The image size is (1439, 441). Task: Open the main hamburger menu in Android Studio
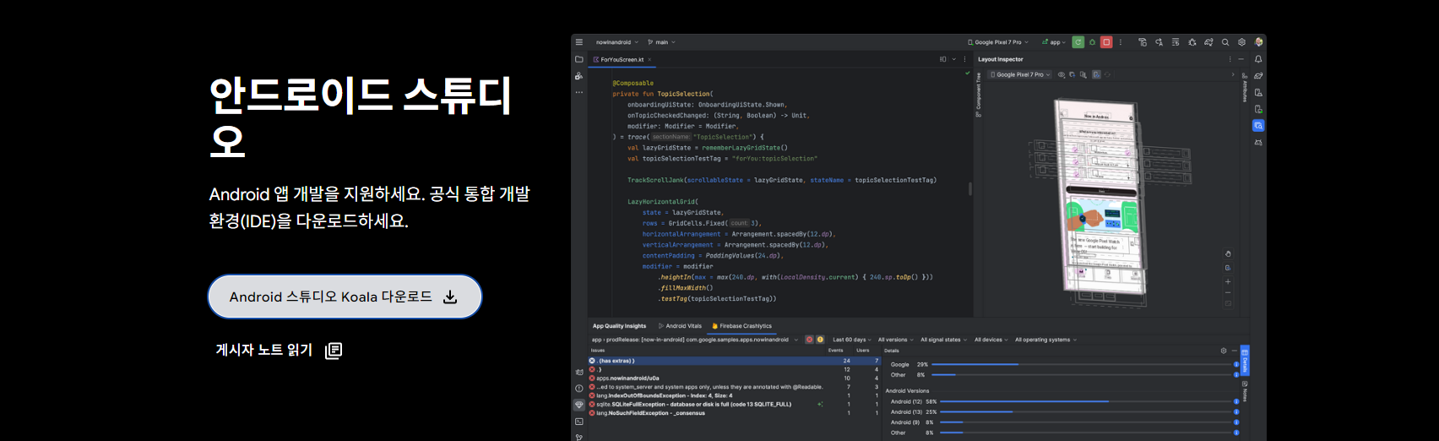coord(578,42)
